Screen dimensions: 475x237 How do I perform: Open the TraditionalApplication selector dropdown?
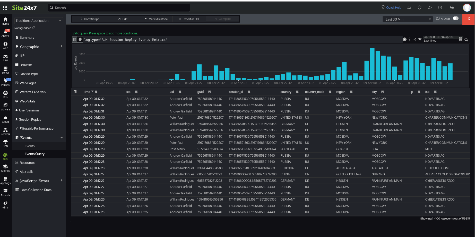click(39, 21)
